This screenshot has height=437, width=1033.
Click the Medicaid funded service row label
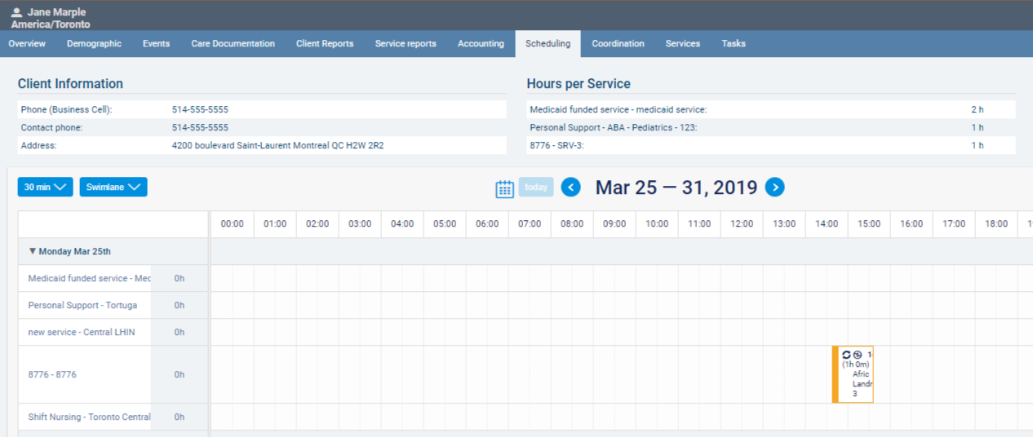click(89, 278)
